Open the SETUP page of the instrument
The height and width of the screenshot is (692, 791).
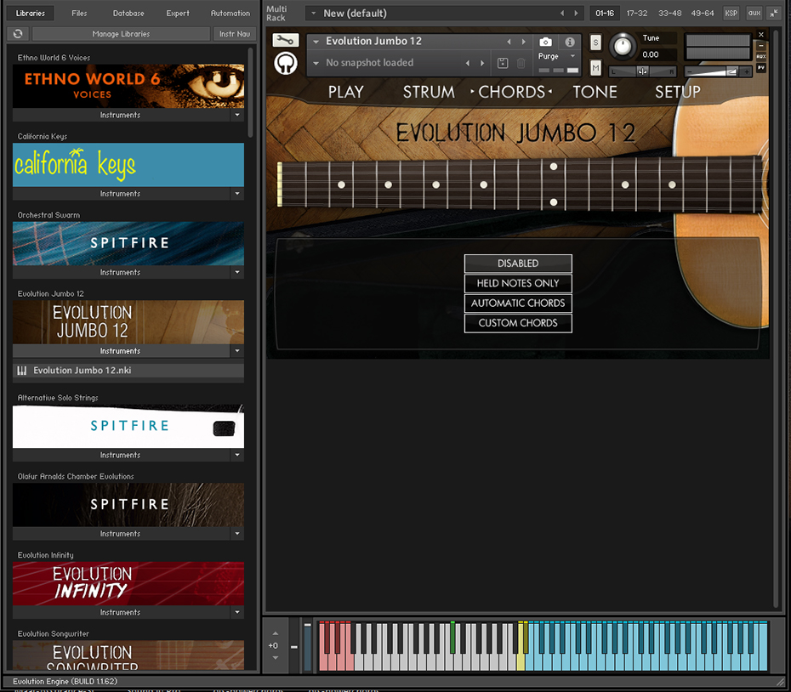(x=678, y=92)
